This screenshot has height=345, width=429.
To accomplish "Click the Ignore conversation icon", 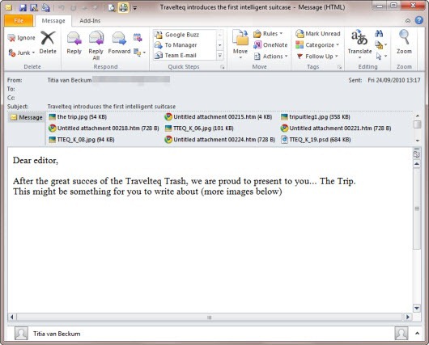I will tap(11, 38).
